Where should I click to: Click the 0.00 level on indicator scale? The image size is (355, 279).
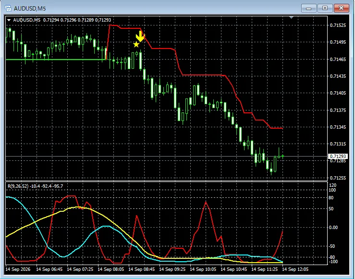(x=333, y=228)
